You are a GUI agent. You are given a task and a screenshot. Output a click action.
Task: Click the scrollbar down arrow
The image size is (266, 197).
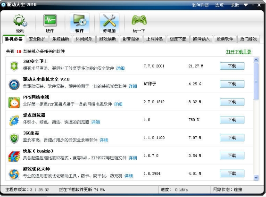pos(256,178)
